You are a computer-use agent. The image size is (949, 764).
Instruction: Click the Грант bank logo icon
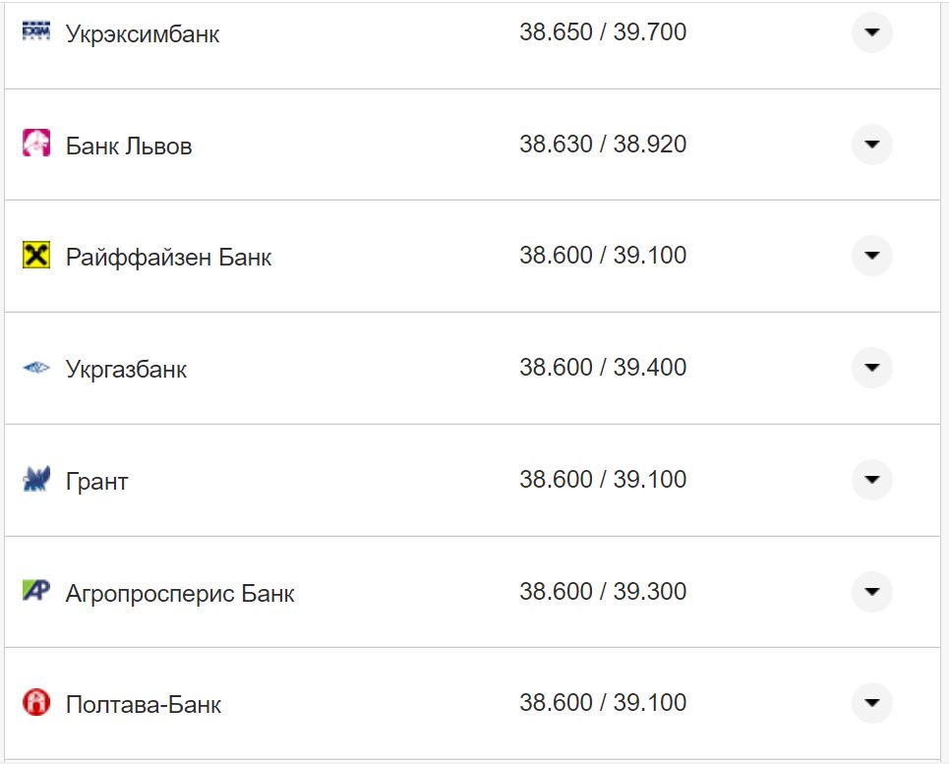click(x=35, y=480)
